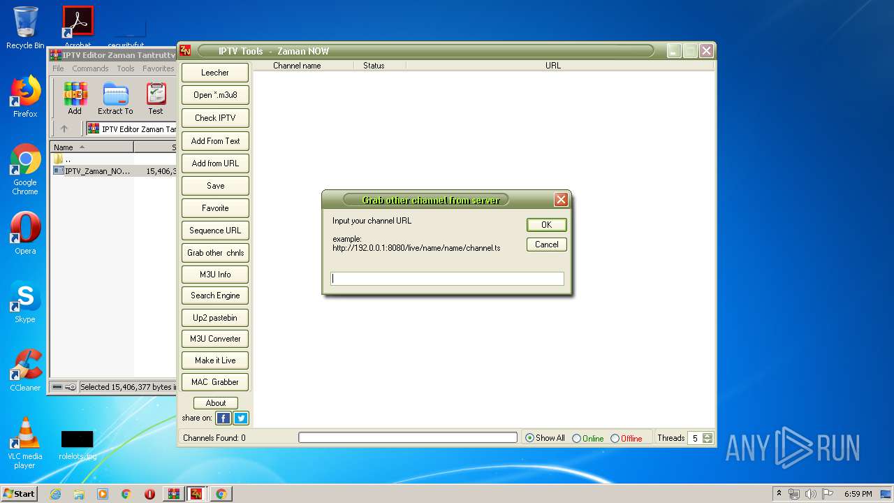
Task: Click channel URL input field
Action: (x=447, y=278)
